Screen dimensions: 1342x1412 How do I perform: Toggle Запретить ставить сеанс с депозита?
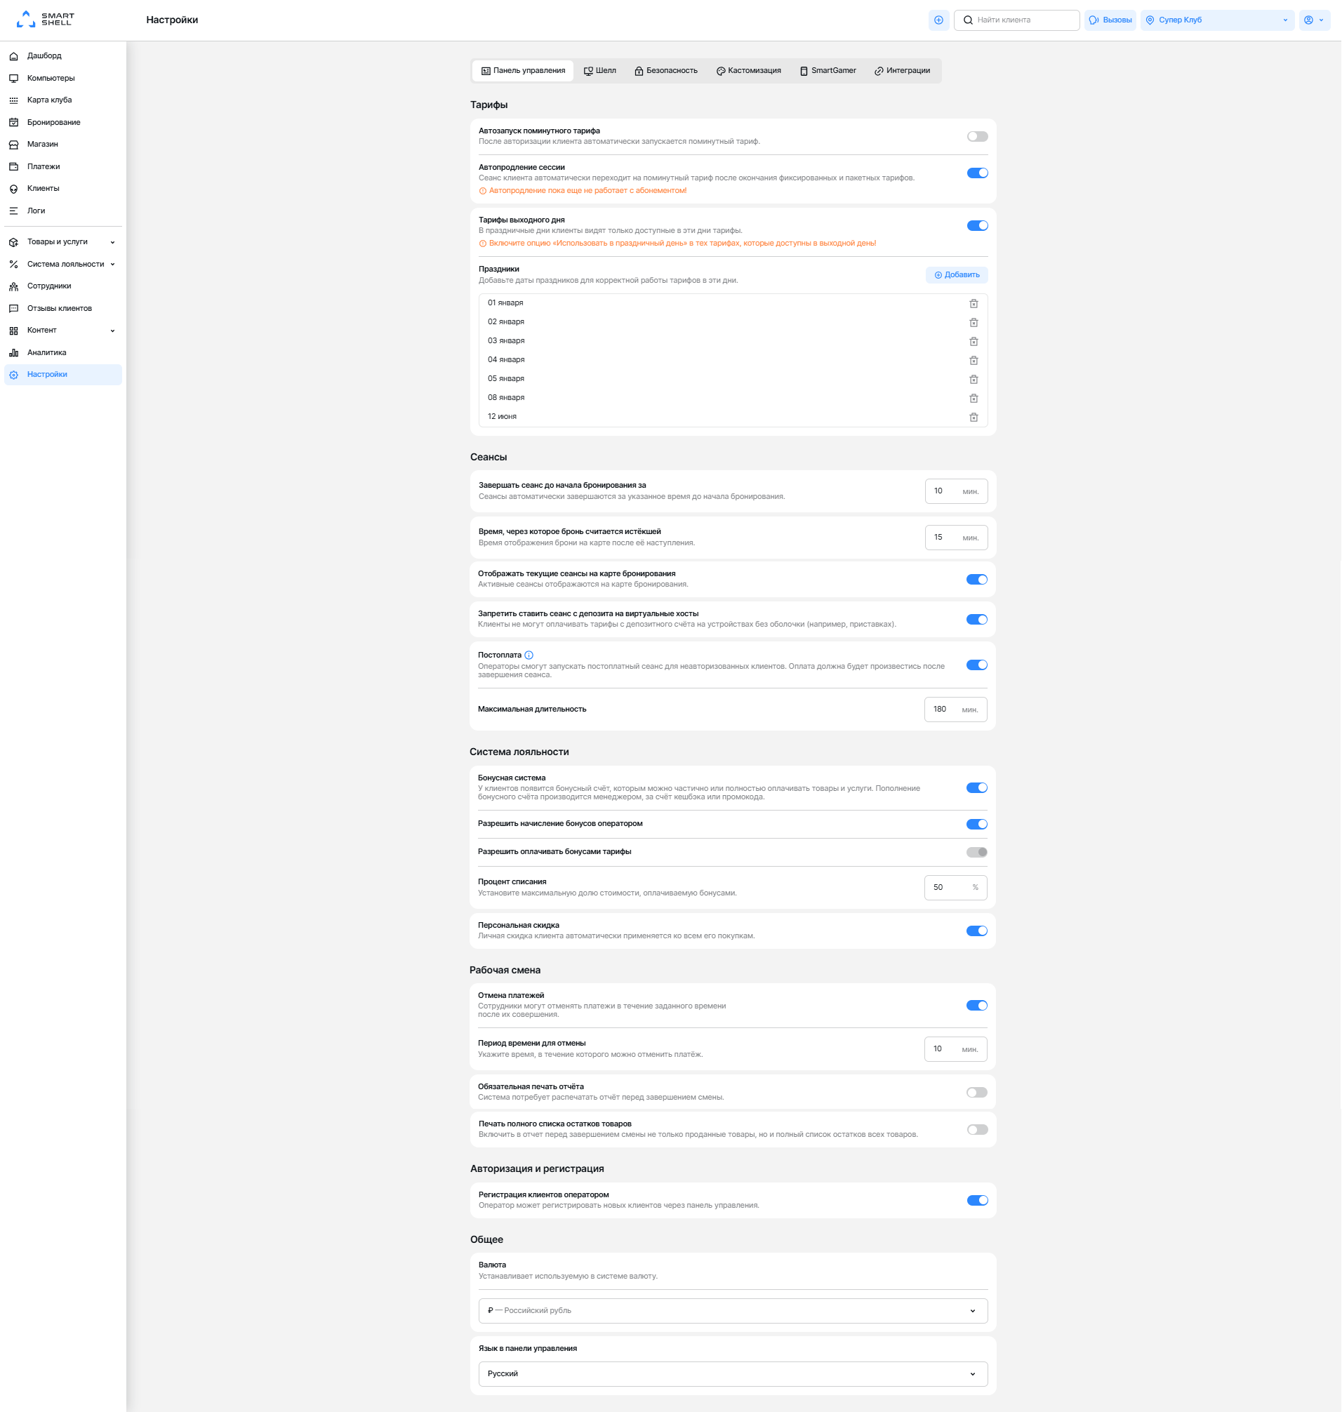click(x=976, y=620)
